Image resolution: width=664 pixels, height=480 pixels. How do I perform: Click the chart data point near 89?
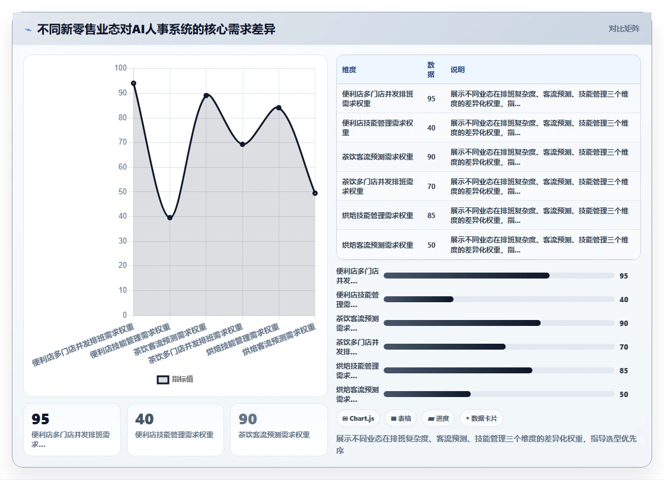click(206, 95)
